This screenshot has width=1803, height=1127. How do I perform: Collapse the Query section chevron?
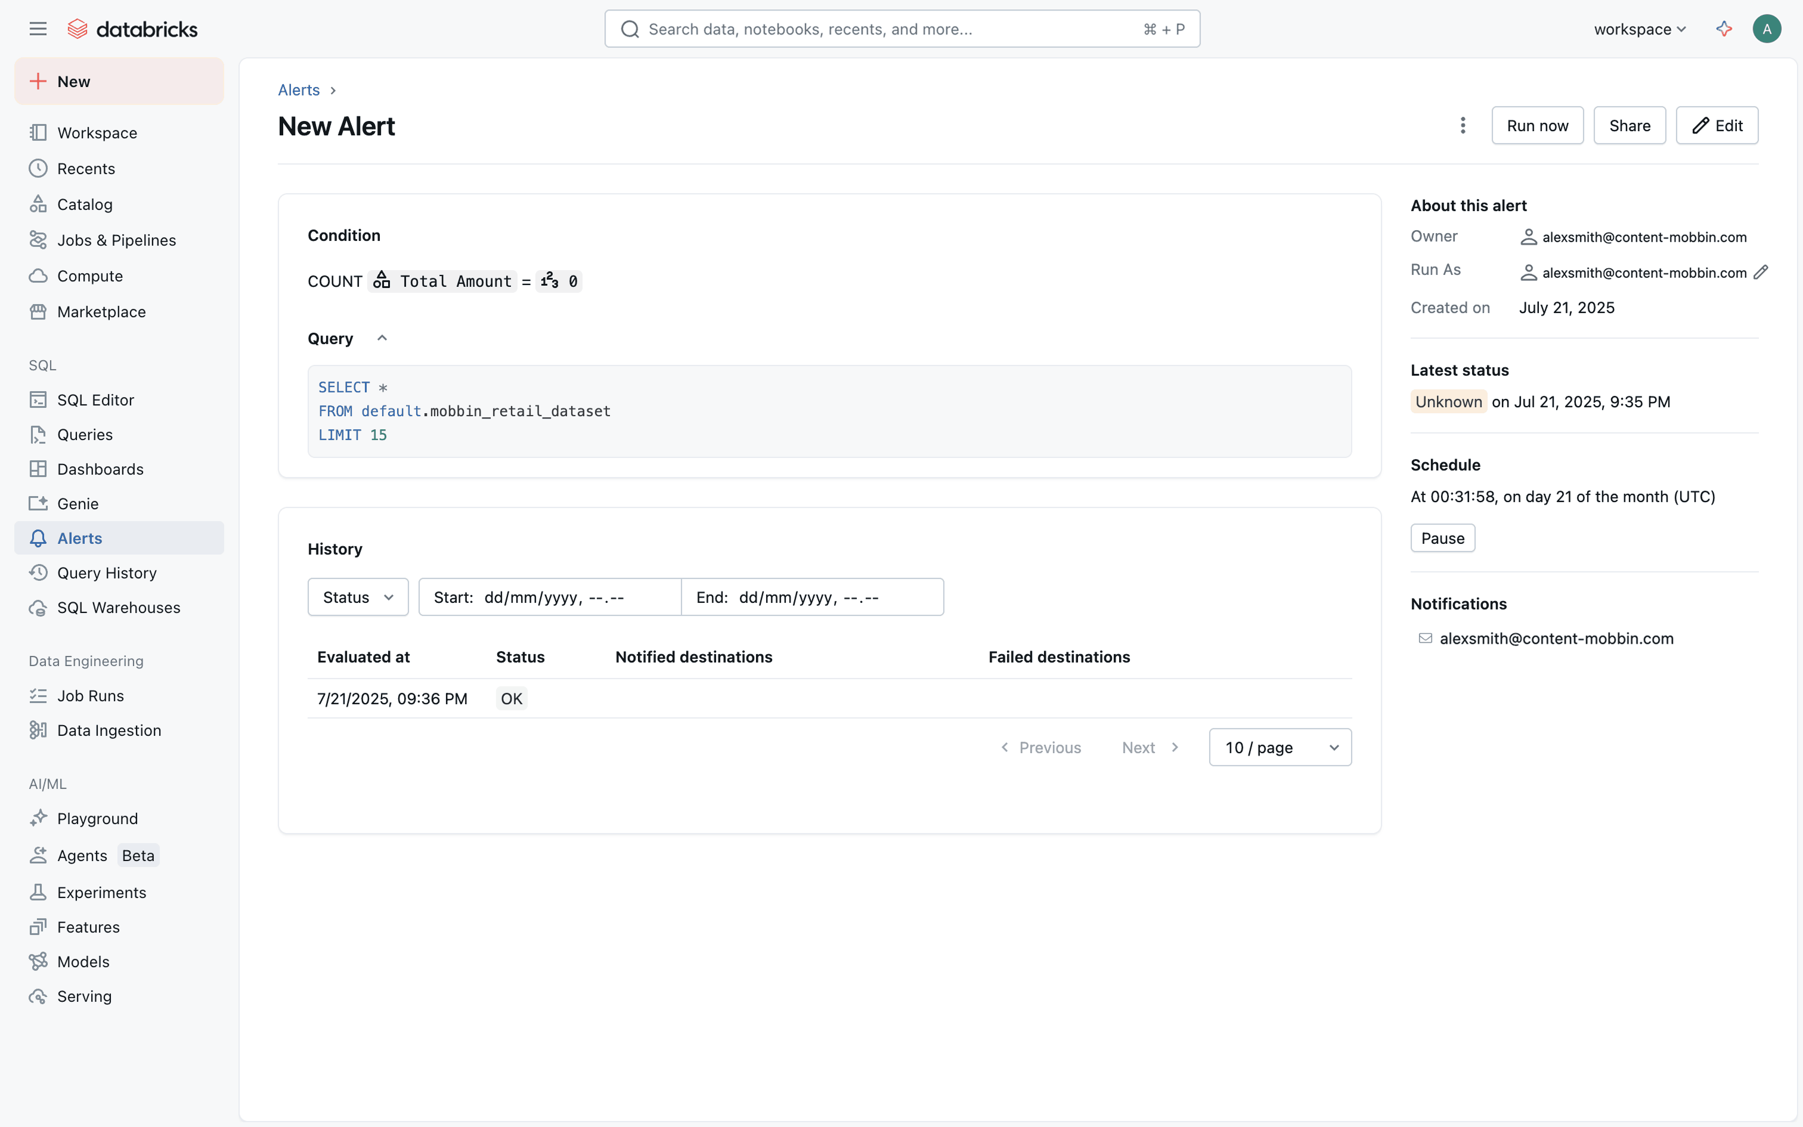[x=382, y=339]
